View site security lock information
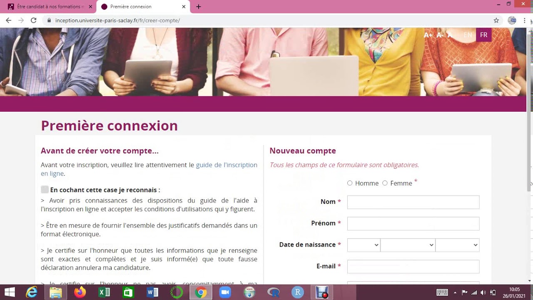The image size is (533, 300). (x=49, y=20)
